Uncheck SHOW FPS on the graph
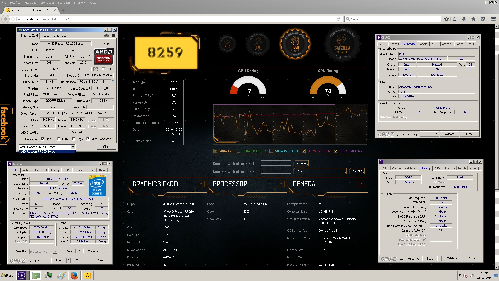The height and width of the screenshot is (281, 499). [215, 151]
